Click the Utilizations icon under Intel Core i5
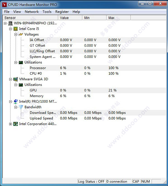168x186 pixels. 21,62
